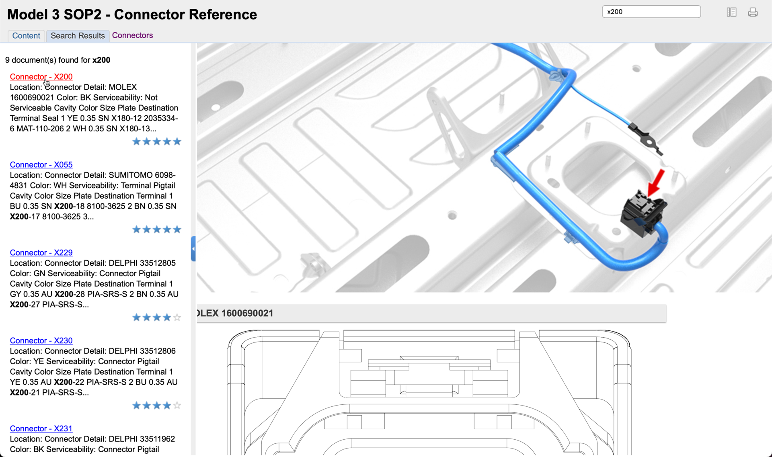Open the Connector - X230 page

41,340
